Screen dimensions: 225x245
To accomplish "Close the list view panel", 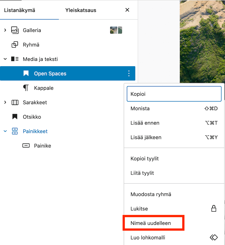I will (x=127, y=10).
